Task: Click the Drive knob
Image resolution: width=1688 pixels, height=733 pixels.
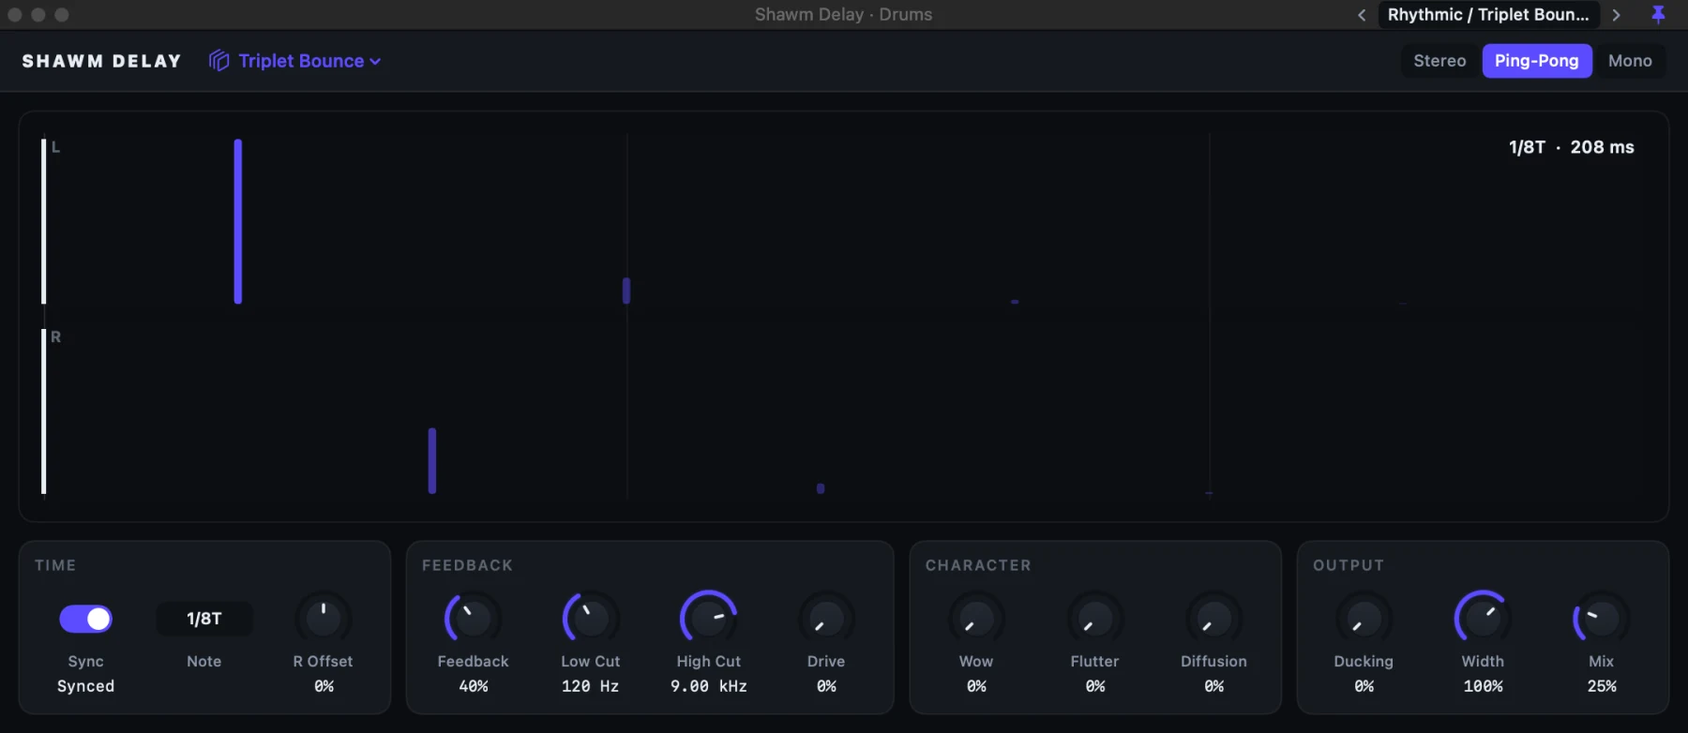Action: point(826,618)
